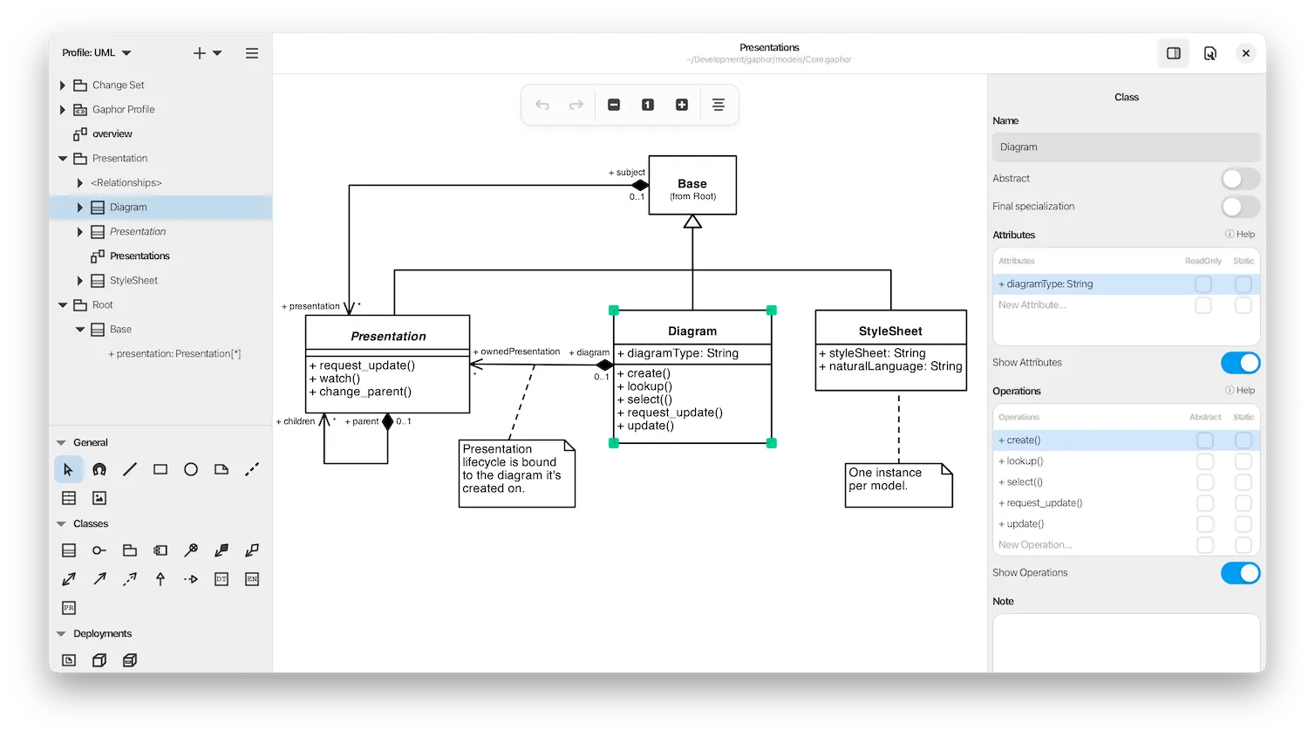Screen dimensions: 1315x737
Task: Toggle the Abstract switch
Action: coord(1239,179)
